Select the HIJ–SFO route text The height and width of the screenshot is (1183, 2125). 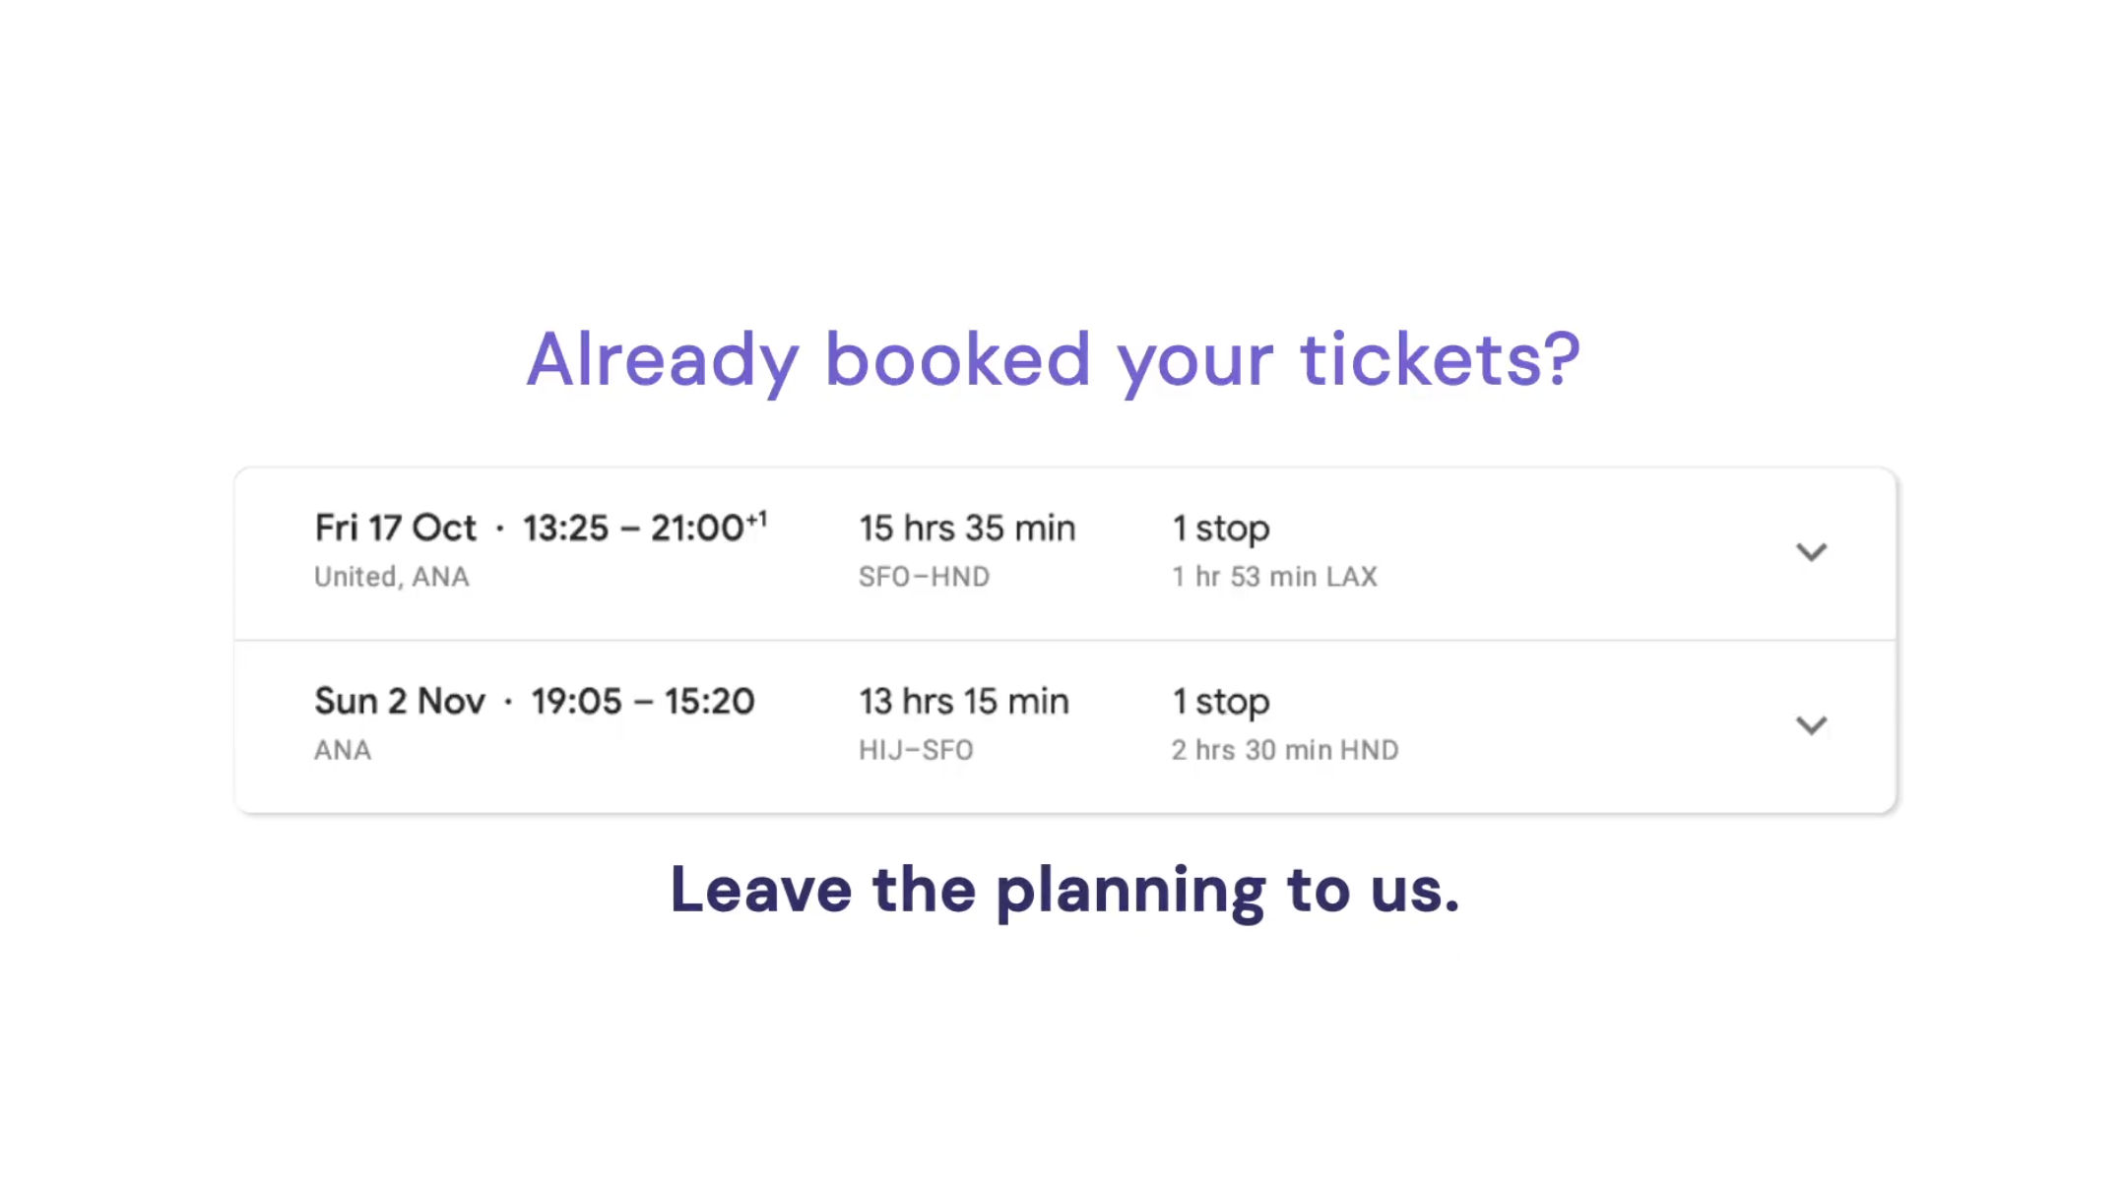[916, 750]
